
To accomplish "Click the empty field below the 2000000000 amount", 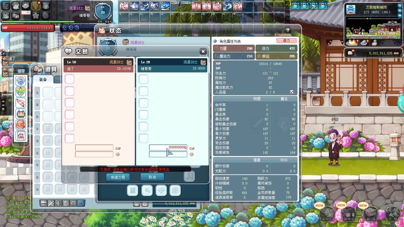I will [x=168, y=154].
